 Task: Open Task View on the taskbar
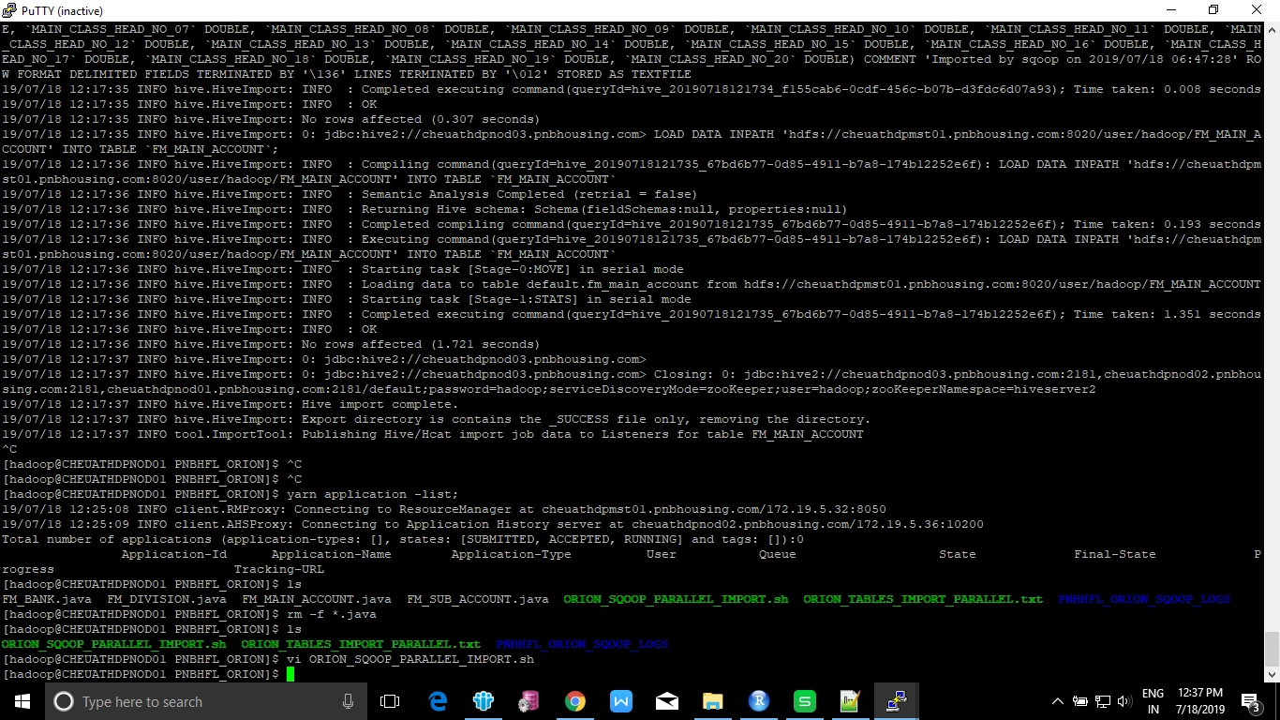coord(390,701)
